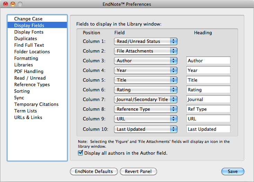The width and height of the screenshot is (254, 182).
Task: Open the Column 1 Read/Unread Status dropdown
Action: (x=146, y=42)
